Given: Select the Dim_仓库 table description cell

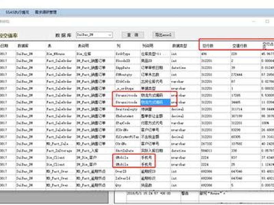Looking at the screenshot, I should [95, 54].
